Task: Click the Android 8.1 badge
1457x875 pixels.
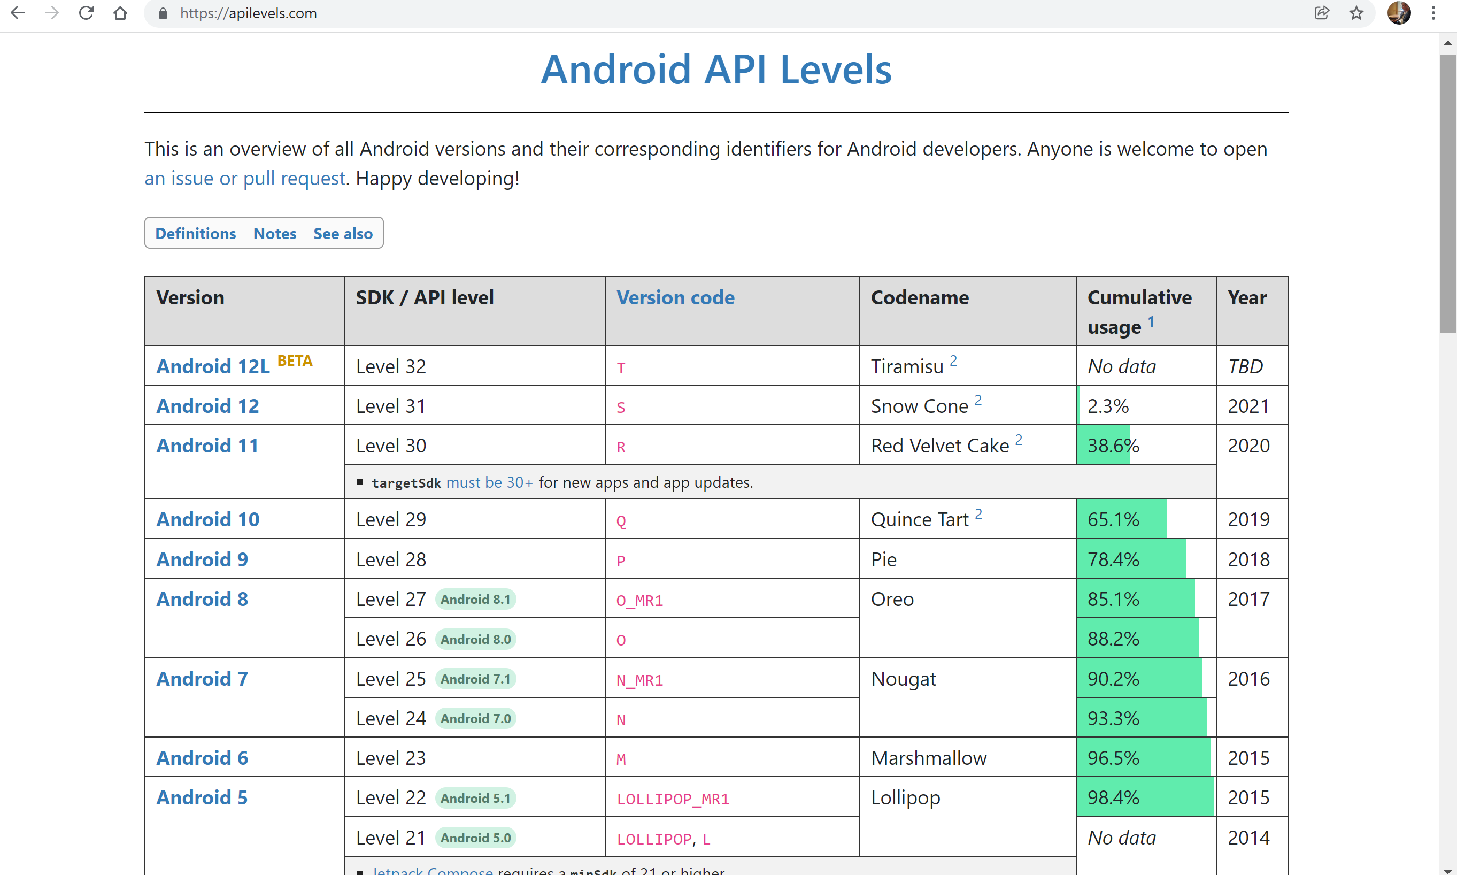Action: click(x=476, y=599)
